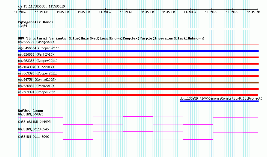This screenshot has width=267, height=157.
Task: Click the magenta line under GAS6|NM_001143946
Action: click(x=138, y=139)
